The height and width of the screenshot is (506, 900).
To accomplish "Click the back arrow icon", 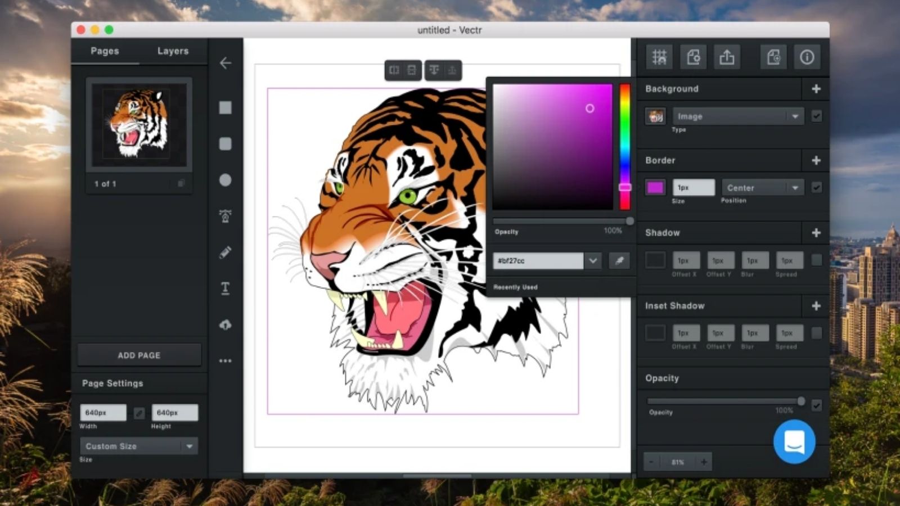I will [226, 63].
